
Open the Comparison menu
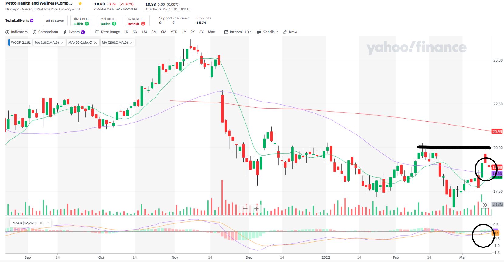[x=45, y=32]
